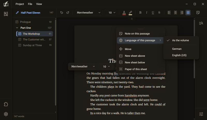The height and width of the screenshot is (120, 207).
Task: Open the settings gear icon
Action: [6, 114]
